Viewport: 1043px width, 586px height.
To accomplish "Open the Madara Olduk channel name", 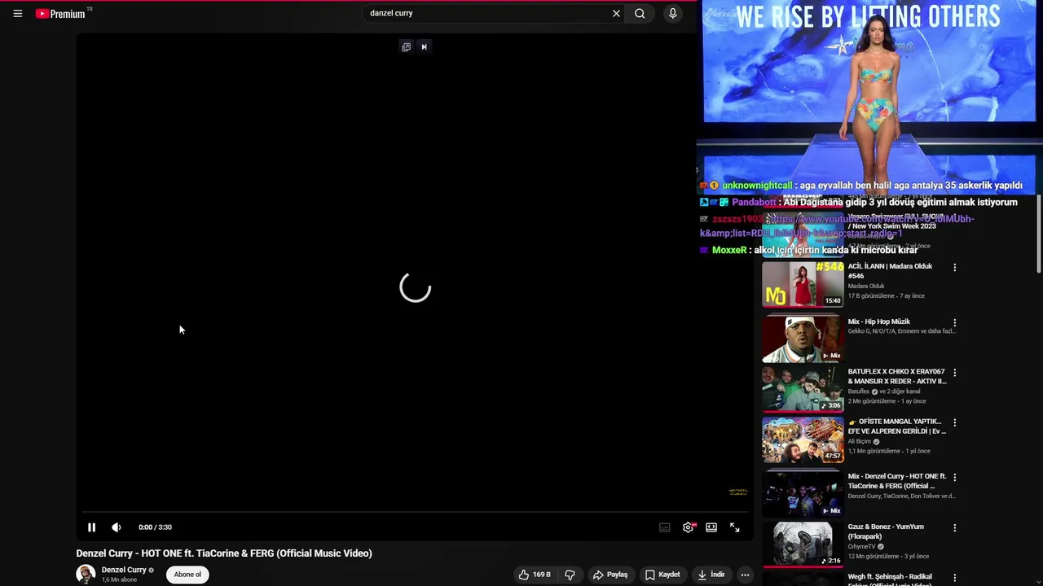I will click(x=865, y=286).
